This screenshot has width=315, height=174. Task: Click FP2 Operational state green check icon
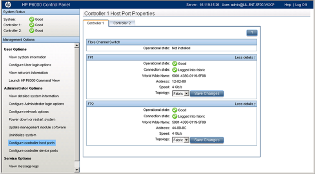(x=175, y=110)
